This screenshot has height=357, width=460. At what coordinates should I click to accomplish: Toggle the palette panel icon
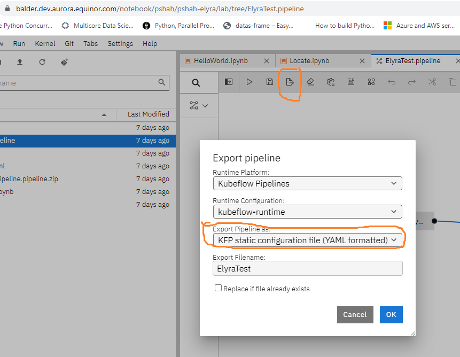pyautogui.click(x=229, y=82)
